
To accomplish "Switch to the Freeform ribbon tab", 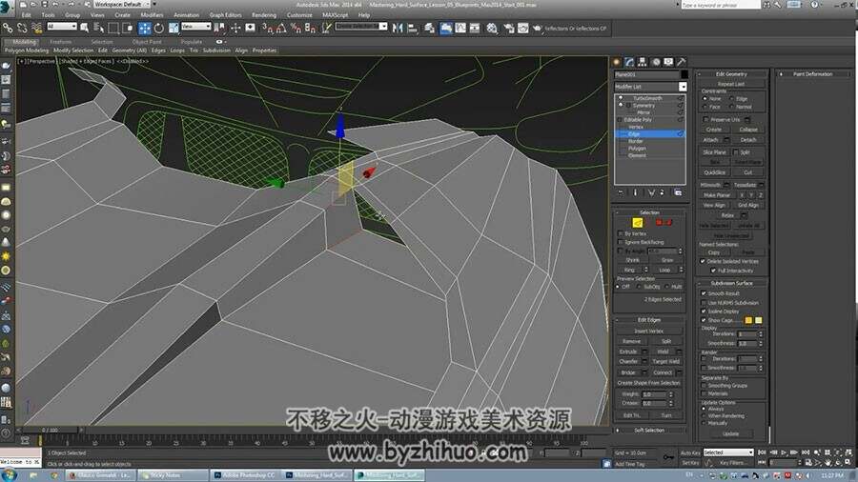I will [61, 42].
